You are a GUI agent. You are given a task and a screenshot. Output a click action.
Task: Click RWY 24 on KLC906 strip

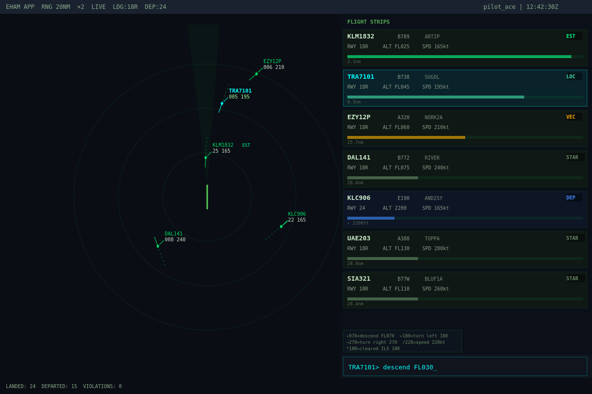(x=356, y=208)
